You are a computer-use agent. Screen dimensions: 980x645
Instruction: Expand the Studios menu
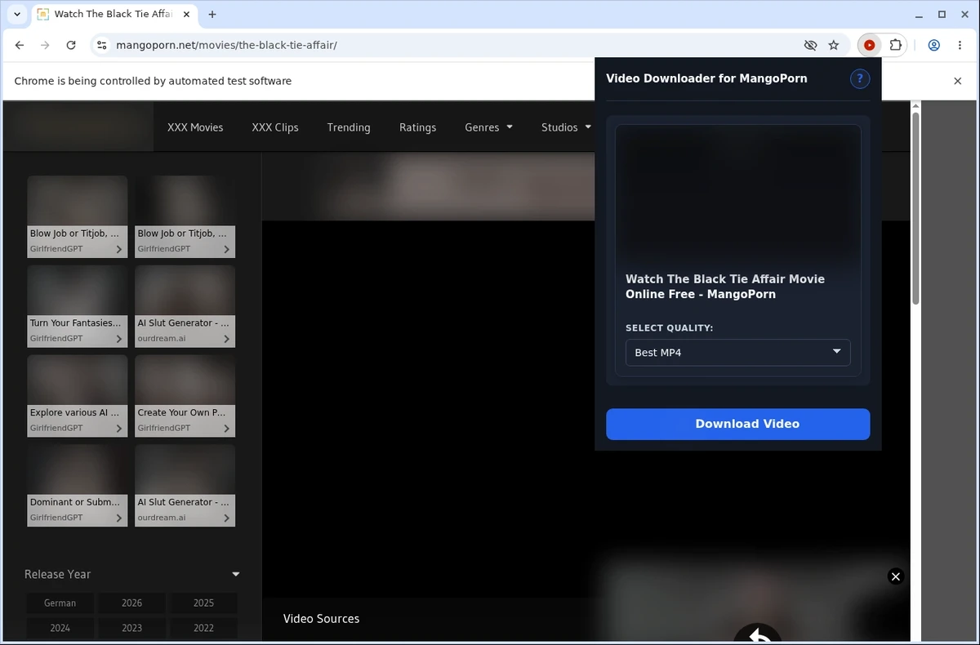pos(566,127)
